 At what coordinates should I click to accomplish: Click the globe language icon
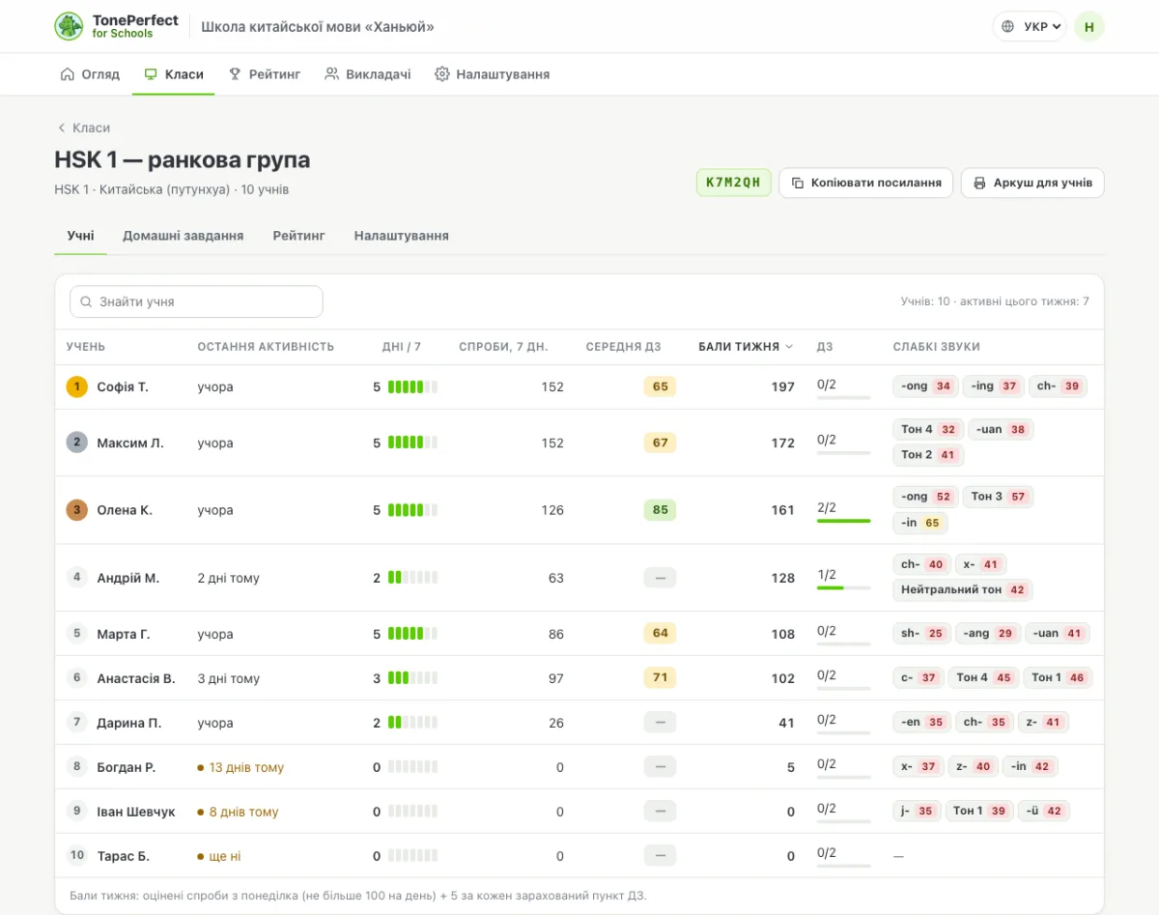[1008, 27]
